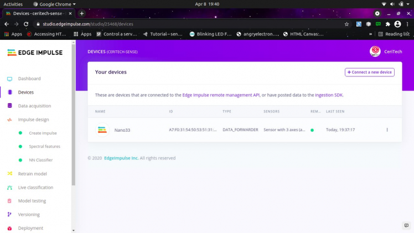Click the address bar URL
The image size is (414, 233).
point(88,24)
